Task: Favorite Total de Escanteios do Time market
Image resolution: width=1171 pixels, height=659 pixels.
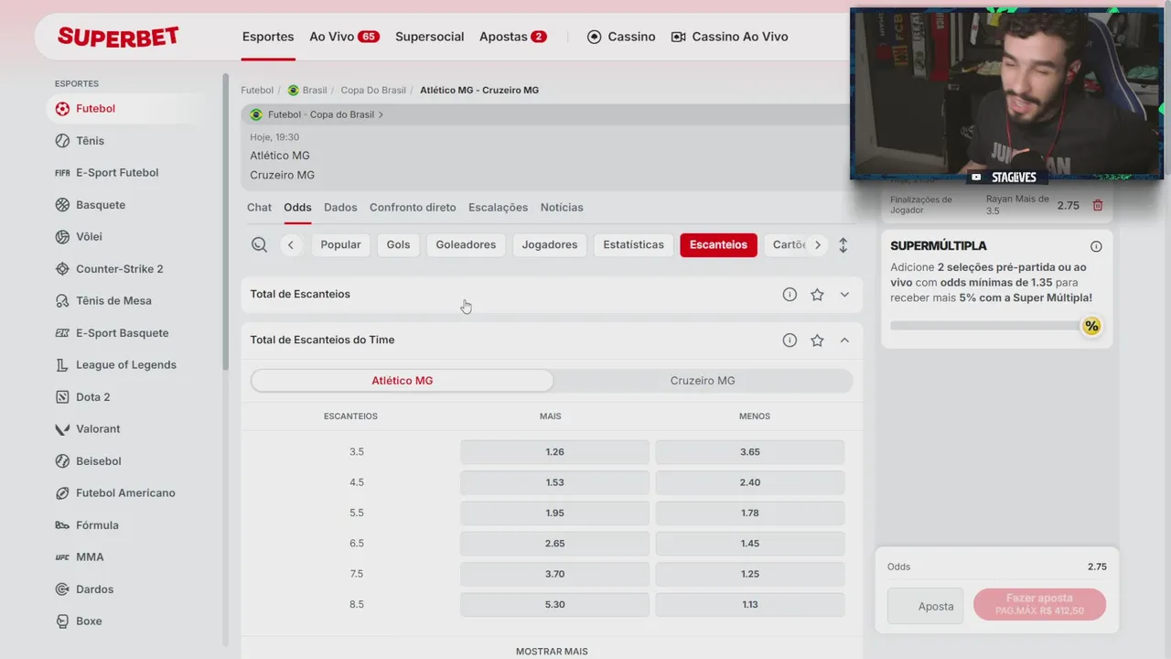Action: tap(817, 340)
